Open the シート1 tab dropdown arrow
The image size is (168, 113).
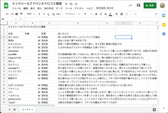(x=32, y=110)
